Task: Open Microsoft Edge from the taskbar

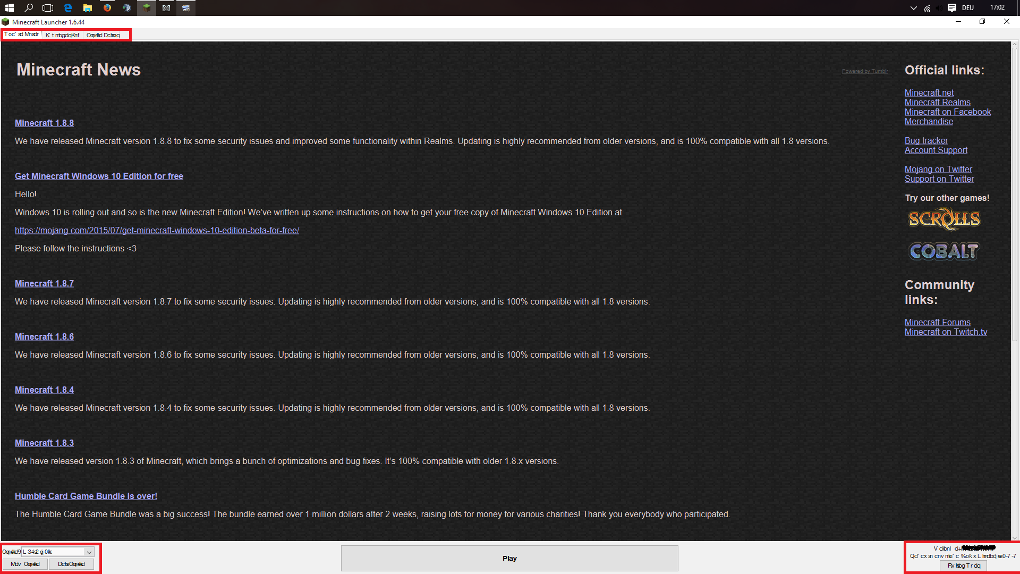Action: [x=68, y=8]
